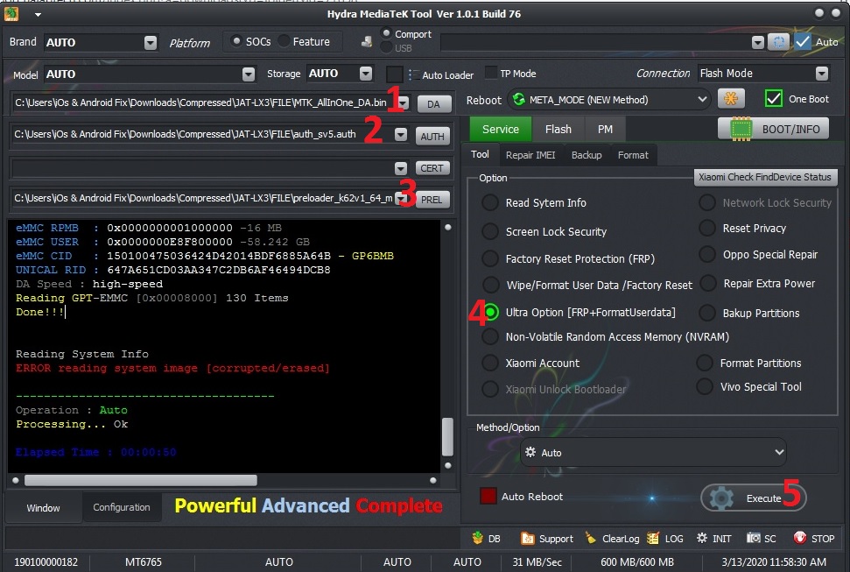Select Wipe/Format User Data /Factory Reset option

tap(490, 285)
